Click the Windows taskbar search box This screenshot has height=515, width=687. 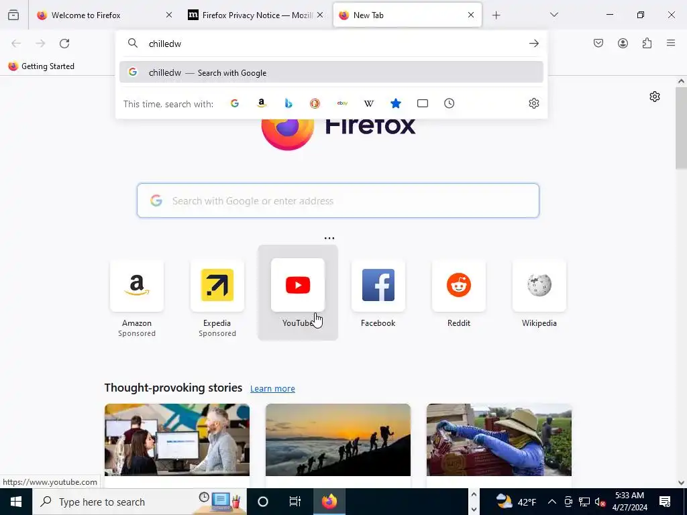(140, 502)
